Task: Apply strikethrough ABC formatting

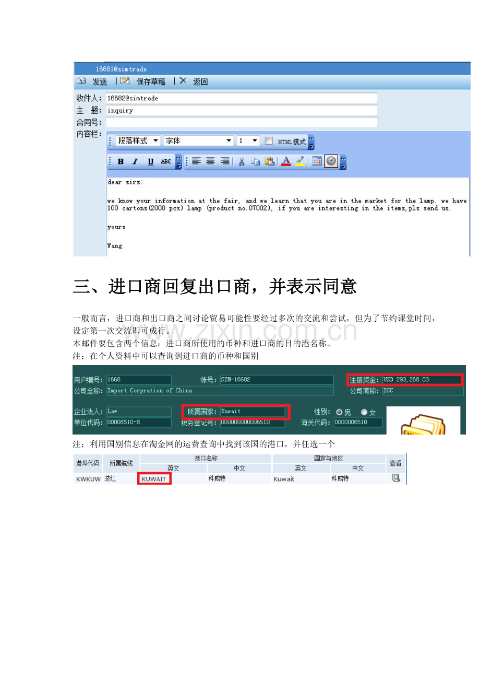Action: point(165,161)
